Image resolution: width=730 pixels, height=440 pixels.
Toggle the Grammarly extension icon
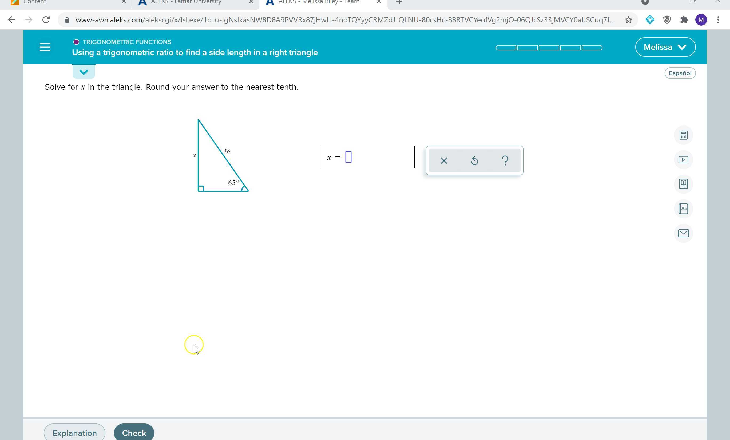pos(649,20)
